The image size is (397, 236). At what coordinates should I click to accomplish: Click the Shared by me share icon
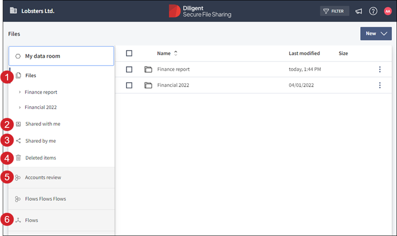tap(18, 141)
